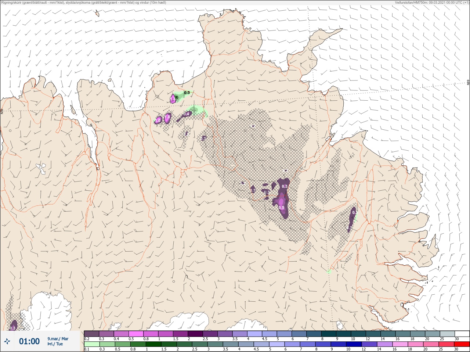Click the "9.mar./ Mar" date label
The height and width of the screenshot is (352, 470).
click(x=58, y=339)
